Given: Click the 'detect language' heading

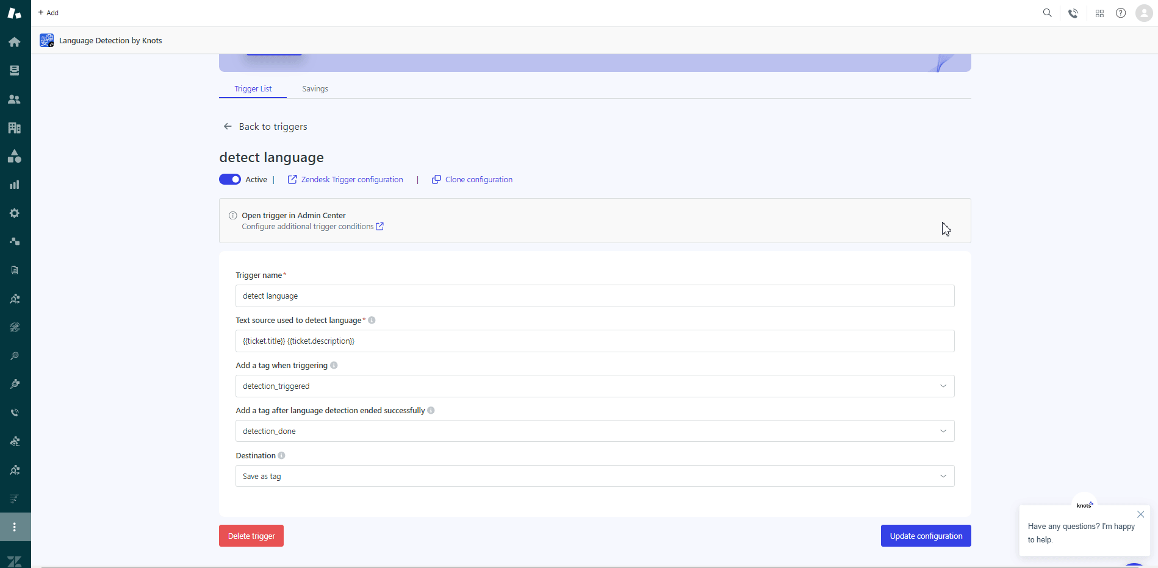Looking at the screenshot, I should 272,157.
